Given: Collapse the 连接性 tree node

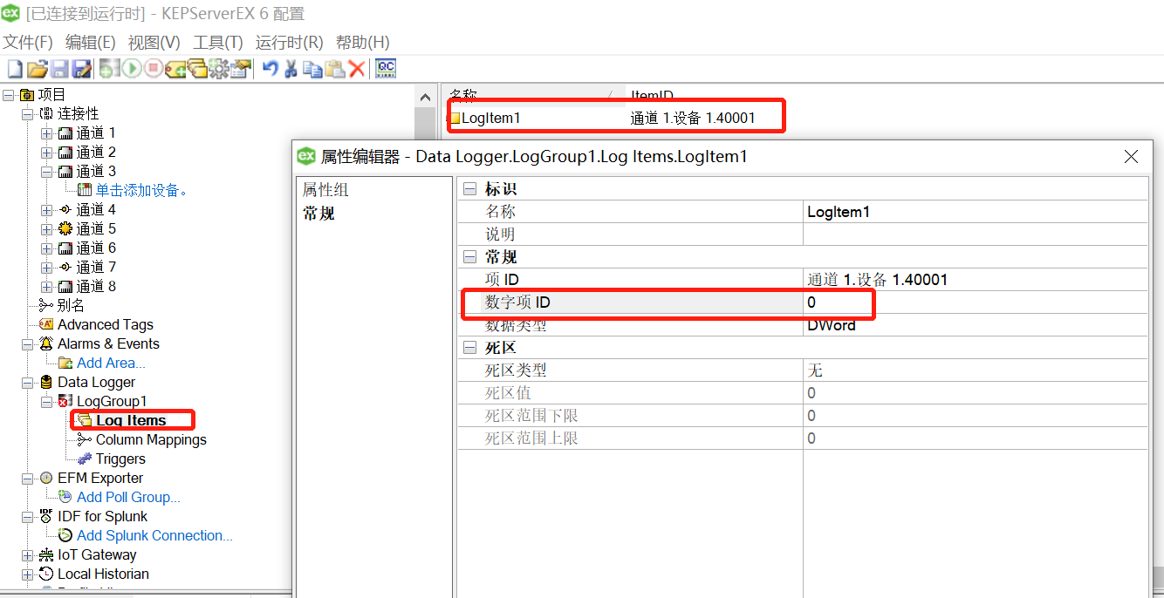Looking at the screenshot, I should point(27,113).
